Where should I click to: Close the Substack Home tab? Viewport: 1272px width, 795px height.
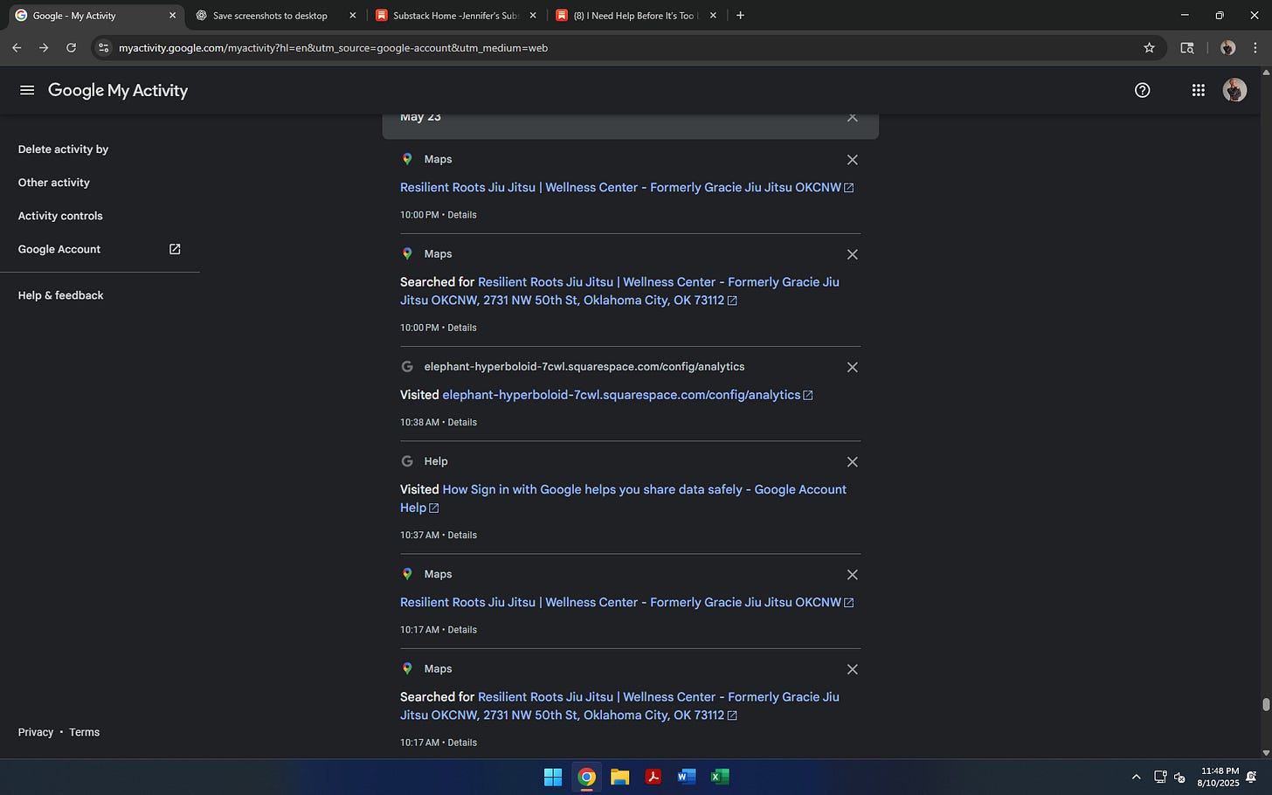click(x=533, y=15)
